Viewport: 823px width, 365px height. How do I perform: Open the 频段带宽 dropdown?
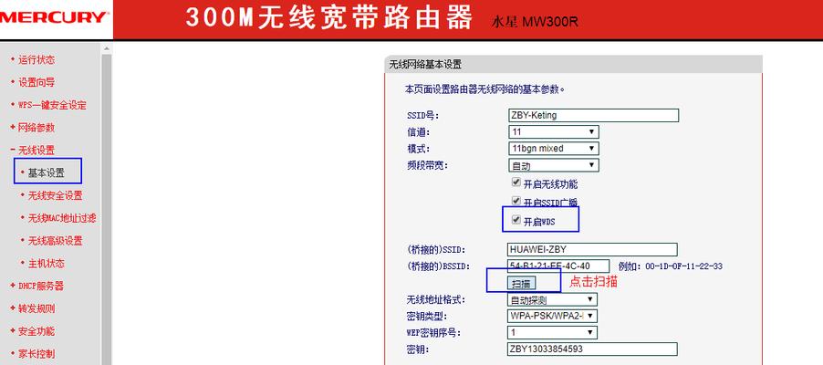tap(553, 165)
